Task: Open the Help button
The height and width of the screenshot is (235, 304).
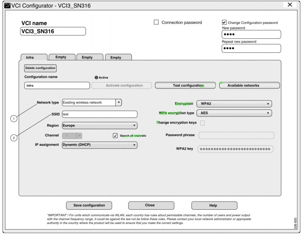Action: pos(214,205)
